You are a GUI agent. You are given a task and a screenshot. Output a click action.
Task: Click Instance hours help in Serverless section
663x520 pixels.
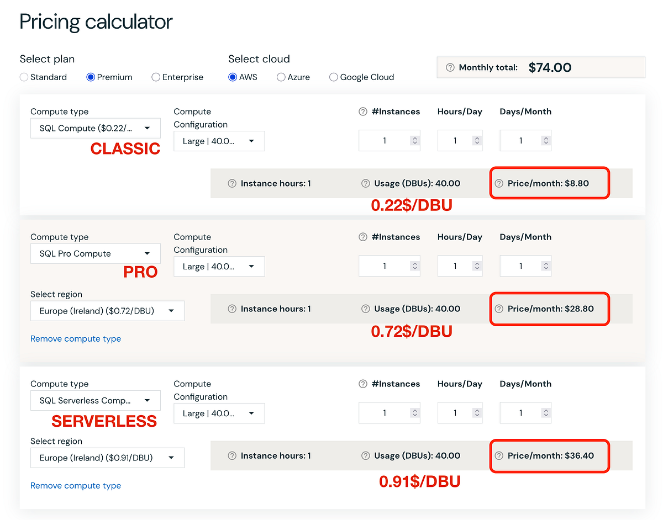point(231,455)
